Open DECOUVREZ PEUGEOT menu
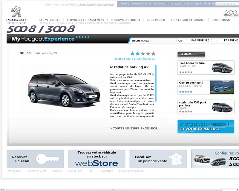This screenshot has height=191, width=239. [x=125, y=20]
